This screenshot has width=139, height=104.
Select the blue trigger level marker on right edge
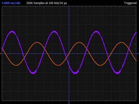click(138, 54)
